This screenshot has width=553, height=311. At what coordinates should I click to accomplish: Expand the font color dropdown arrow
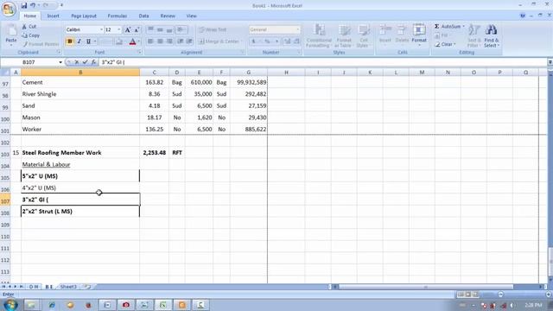(139, 41)
